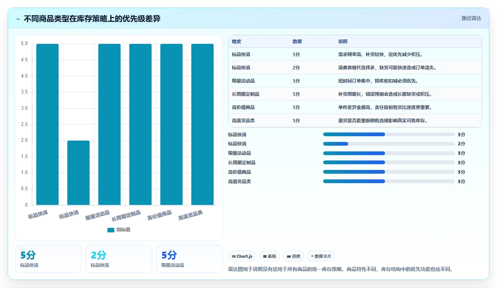Click the 高退货品类 x-axis label
Screen dimensions: 497x288
(x=191, y=215)
